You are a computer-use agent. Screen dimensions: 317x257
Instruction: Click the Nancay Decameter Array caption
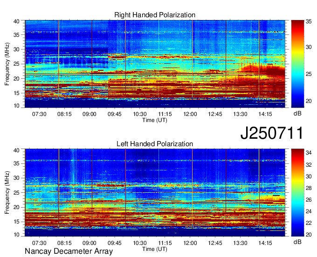[x=69, y=251]
